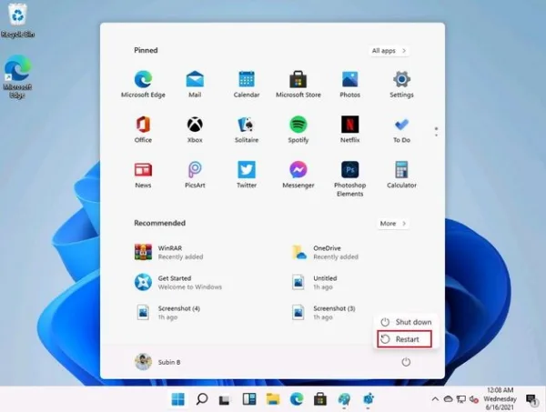Open the Recycle Bin on the desktop
546x412 pixels.
click(x=17, y=20)
